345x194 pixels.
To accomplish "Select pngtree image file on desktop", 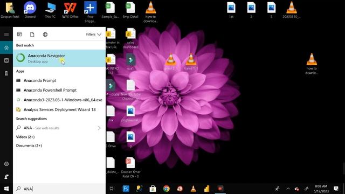I will (x=130, y=114).
